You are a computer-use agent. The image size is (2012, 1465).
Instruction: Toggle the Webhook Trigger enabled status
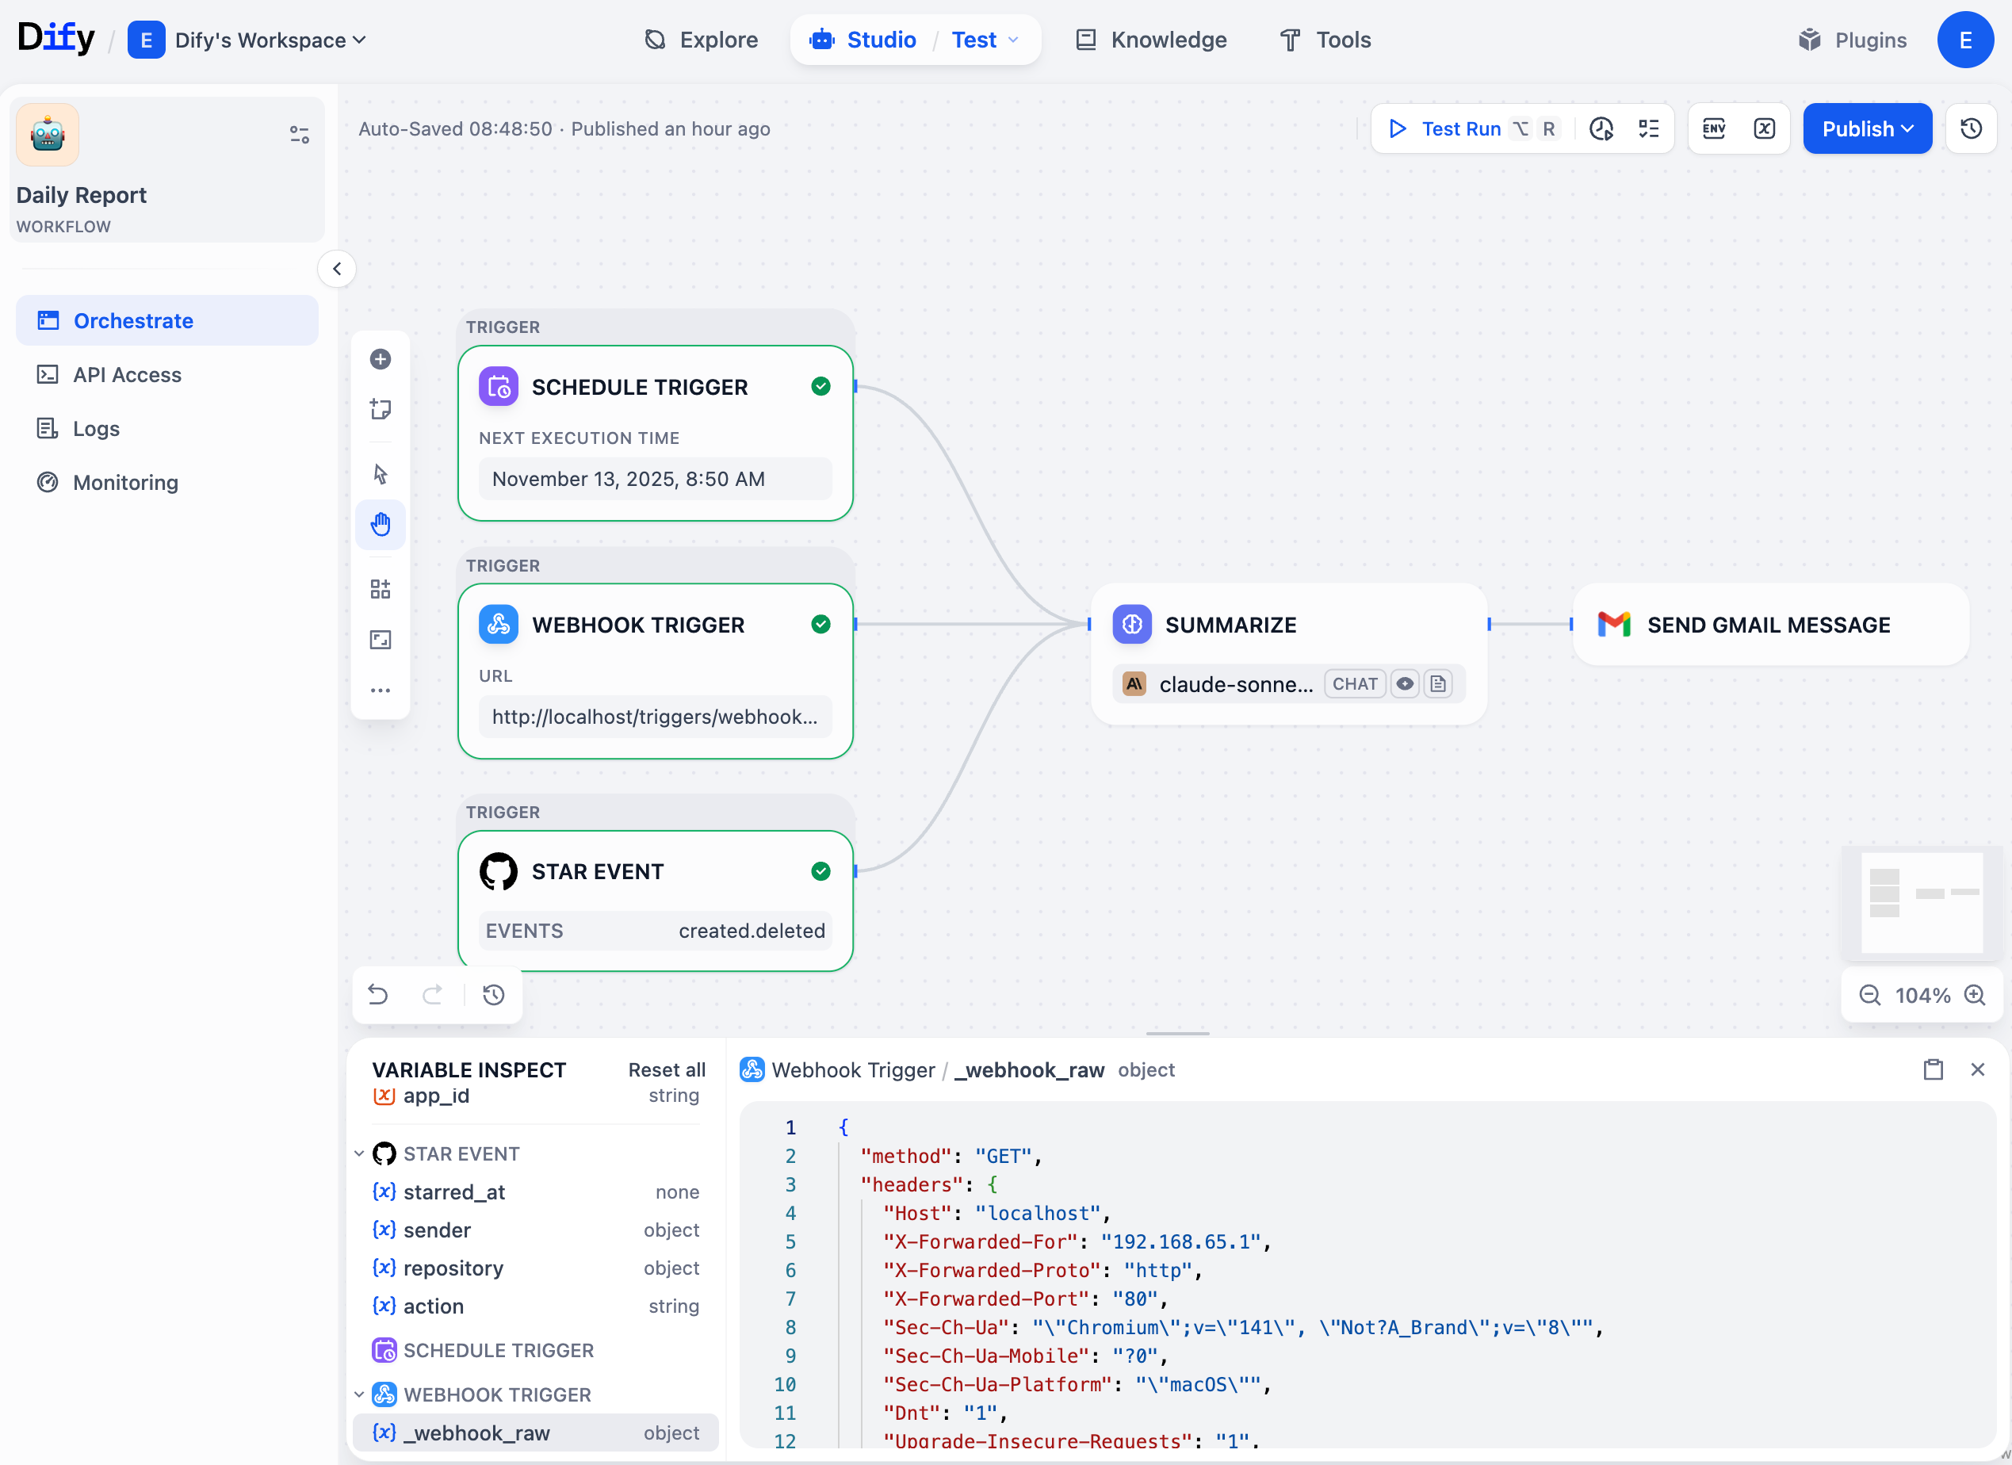[820, 624]
